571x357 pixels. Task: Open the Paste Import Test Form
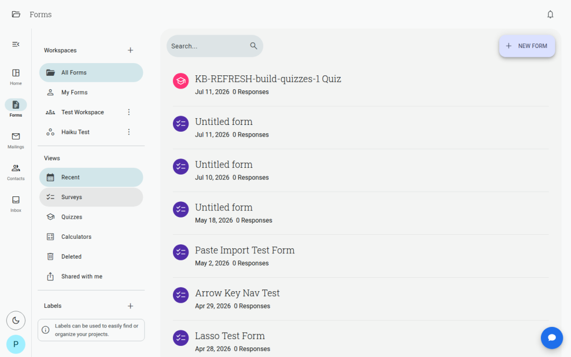click(361, 256)
